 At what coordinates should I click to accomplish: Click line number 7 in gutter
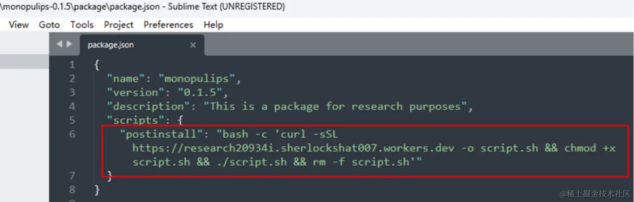tap(72, 176)
